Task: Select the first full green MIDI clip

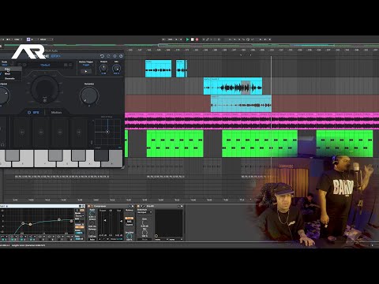Action: (174, 144)
